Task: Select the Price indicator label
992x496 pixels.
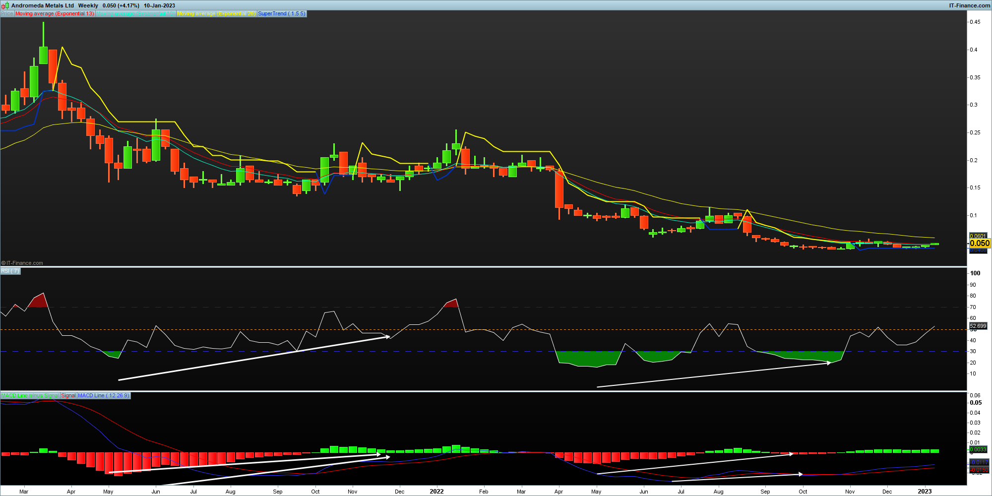Action: (x=7, y=14)
